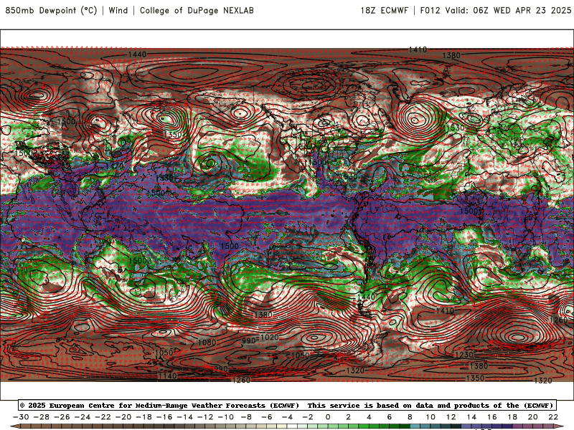Click the 8 legend value
Screen dimensions: 574x430
click(x=410, y=417)
